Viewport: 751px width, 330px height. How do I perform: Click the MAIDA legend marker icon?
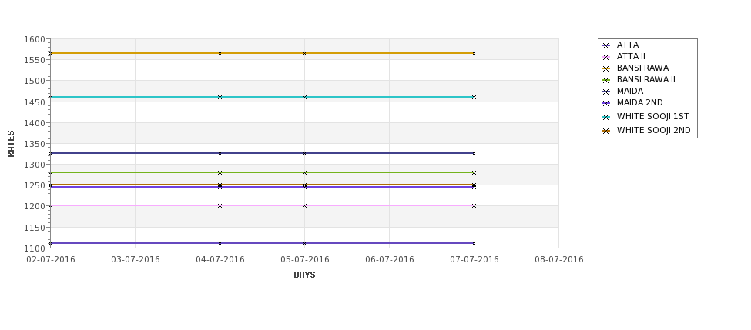[606, 92]
